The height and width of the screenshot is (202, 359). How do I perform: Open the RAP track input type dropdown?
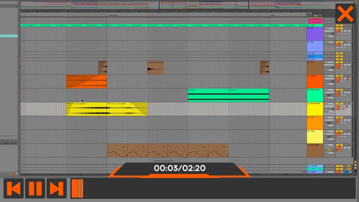[329, 28]
